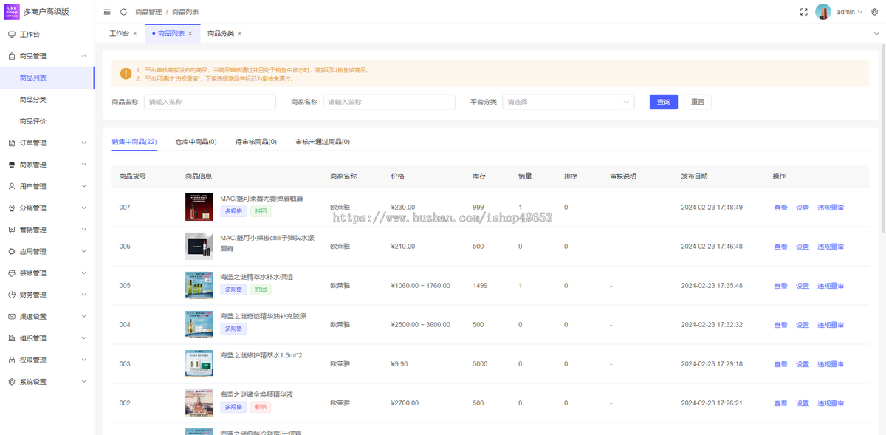
Task: Click the 商家管理 icon in sidebar
Action: pos(11,165)
